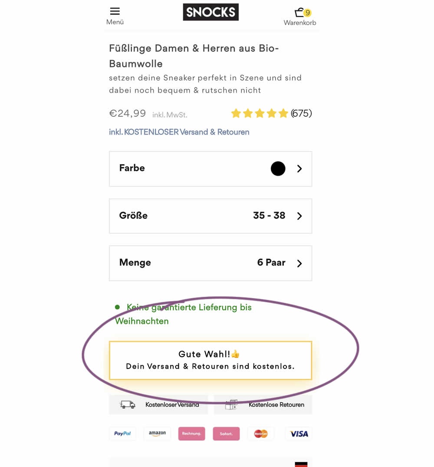Select the Sofort payment badge
Viewport: 434px width, 467px height.
[x=226, y=434]
